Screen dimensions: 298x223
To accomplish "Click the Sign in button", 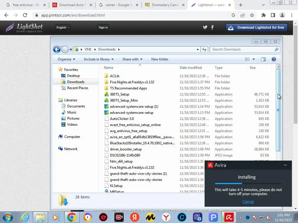I will tap(103, 28).
